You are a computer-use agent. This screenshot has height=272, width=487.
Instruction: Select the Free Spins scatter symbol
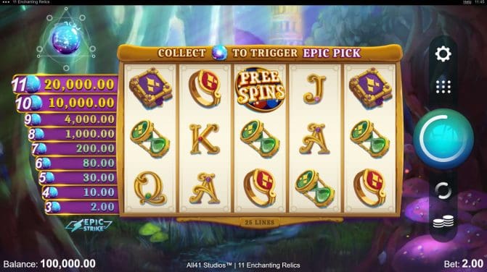(260, 89)
